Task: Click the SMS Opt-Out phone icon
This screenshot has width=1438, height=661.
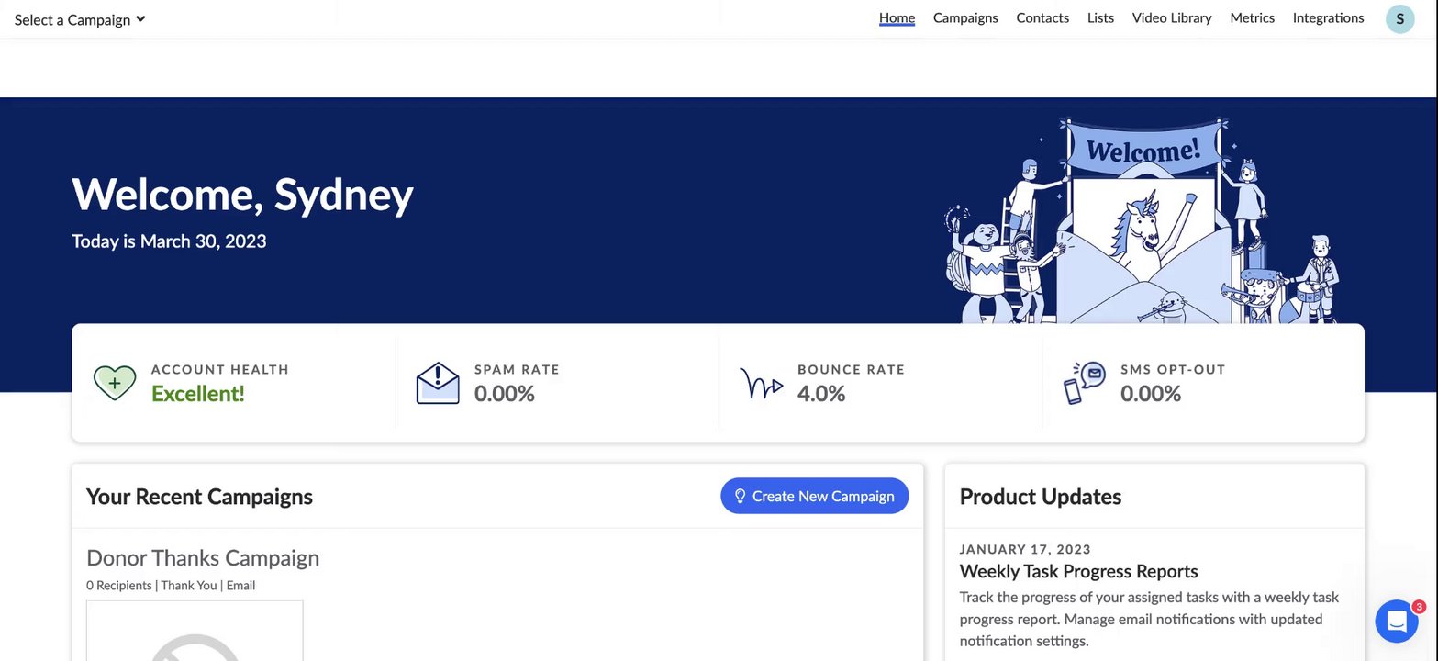Action: (1084, 383)
